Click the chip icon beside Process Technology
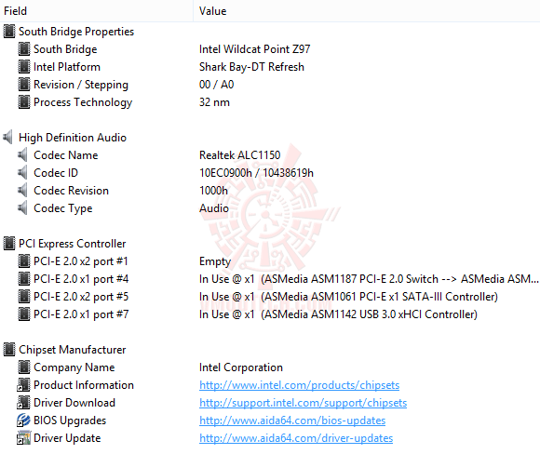This screenshot has width=540, height=454. 24,102
